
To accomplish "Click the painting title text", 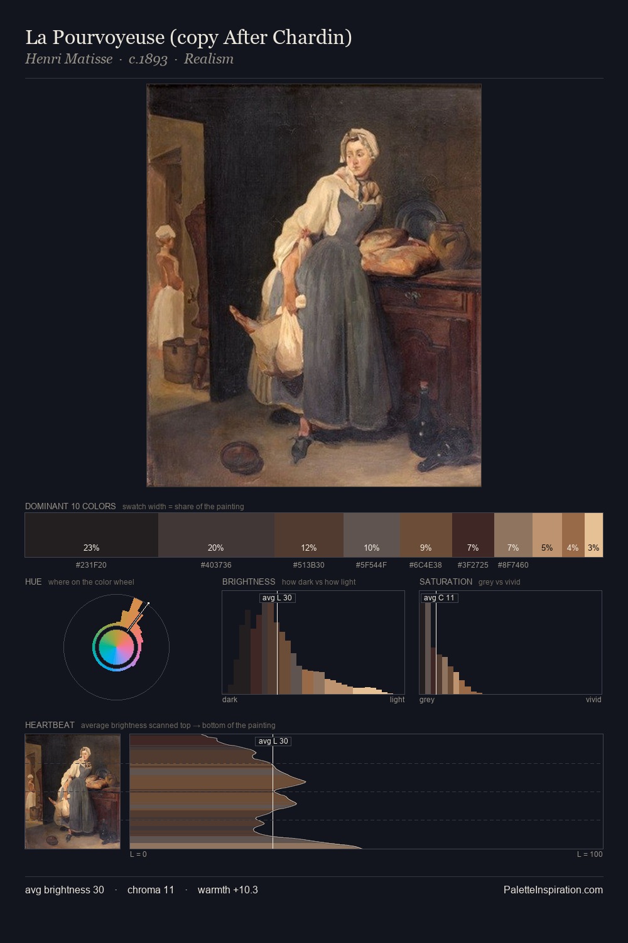I will [x=188, y=37].
